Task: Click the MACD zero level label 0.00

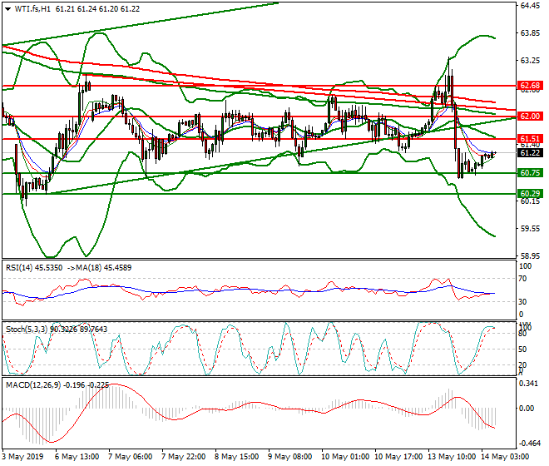Action: pyautogui.click(x=527, y=409)
